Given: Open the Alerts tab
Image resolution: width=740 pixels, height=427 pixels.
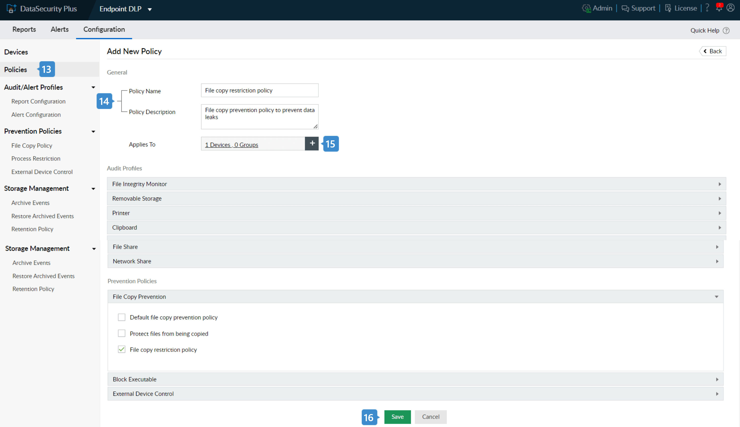Looking at the screenshot, I should 59,29.
